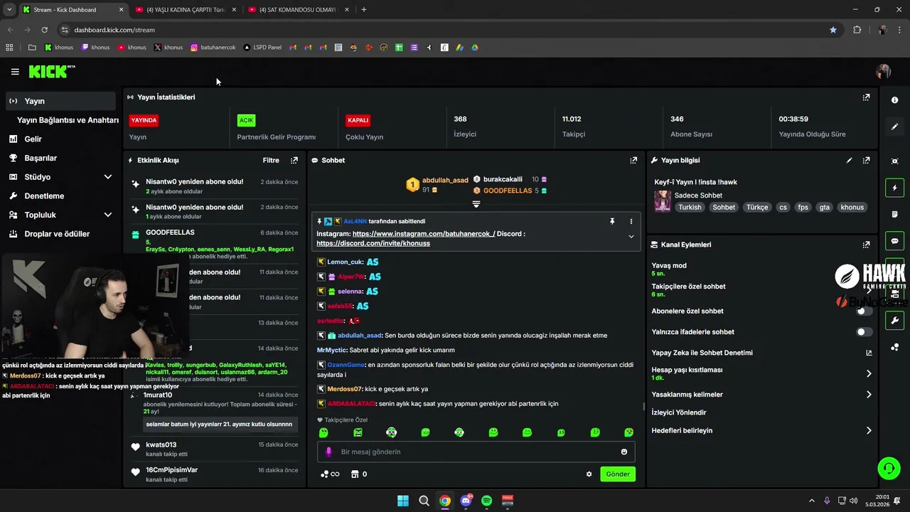Click the first green emote under Takipçilere Özel
The width and height of the screenshot is (910, 512).
pos(323,432)
